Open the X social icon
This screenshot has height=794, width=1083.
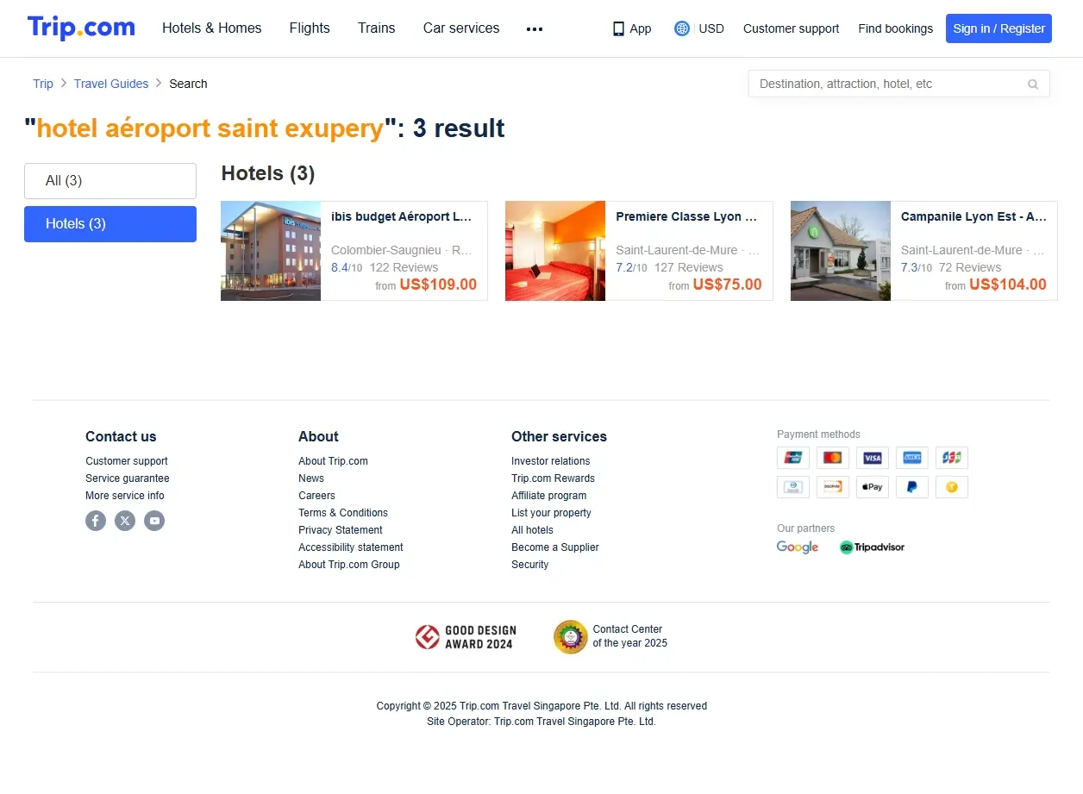(125, 521)
